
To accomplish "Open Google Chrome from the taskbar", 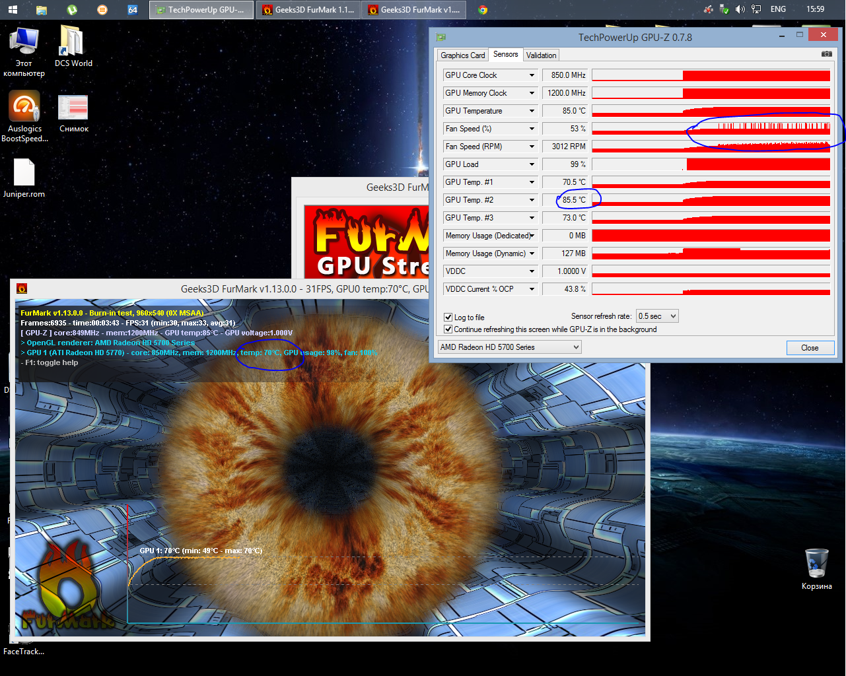I will click(x=483, y=10).
